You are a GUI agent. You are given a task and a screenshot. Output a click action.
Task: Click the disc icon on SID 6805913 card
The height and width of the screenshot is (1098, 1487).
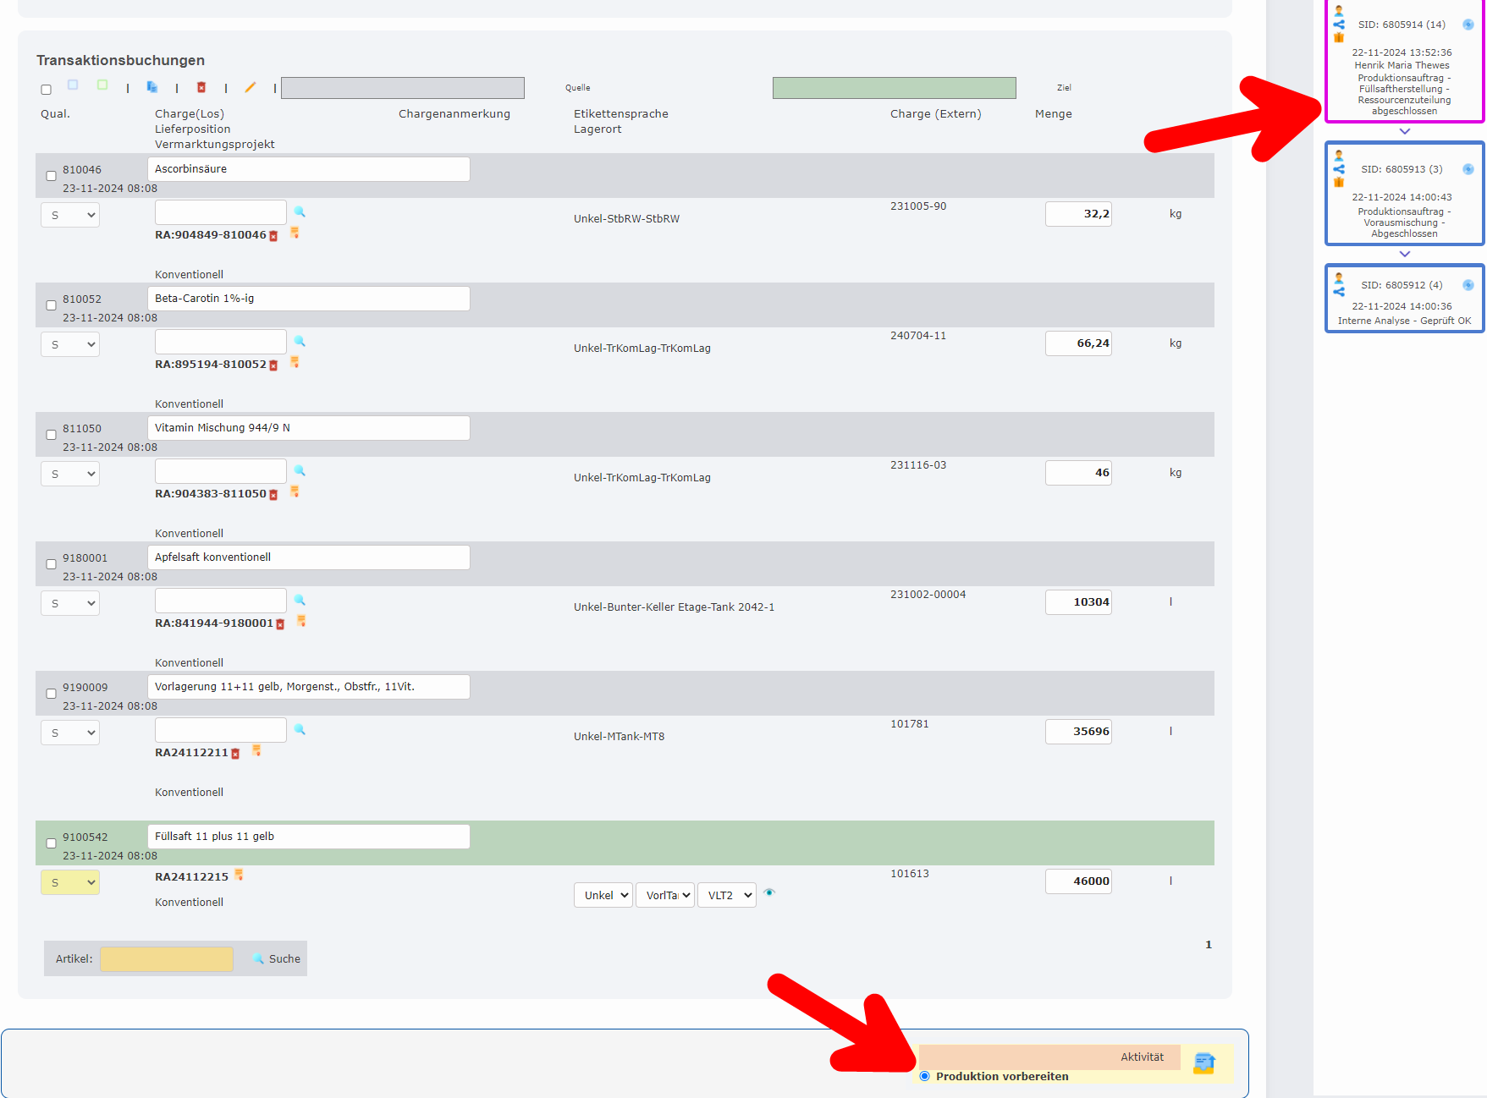(x=1468, y=169)
